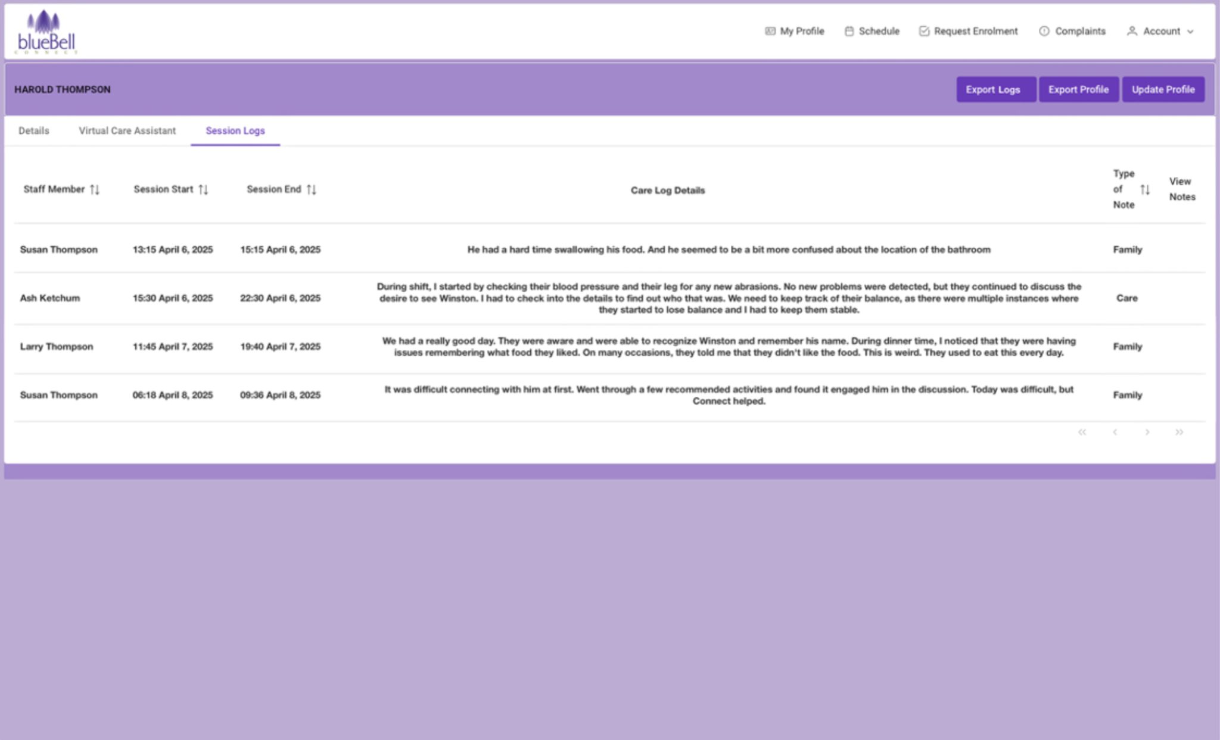
Task: Click the Export Profile button
Action: click(x=1078, y=89)
